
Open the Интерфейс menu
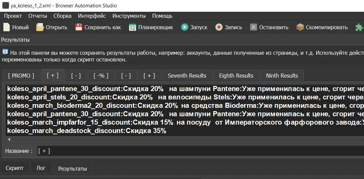[92, 16]
